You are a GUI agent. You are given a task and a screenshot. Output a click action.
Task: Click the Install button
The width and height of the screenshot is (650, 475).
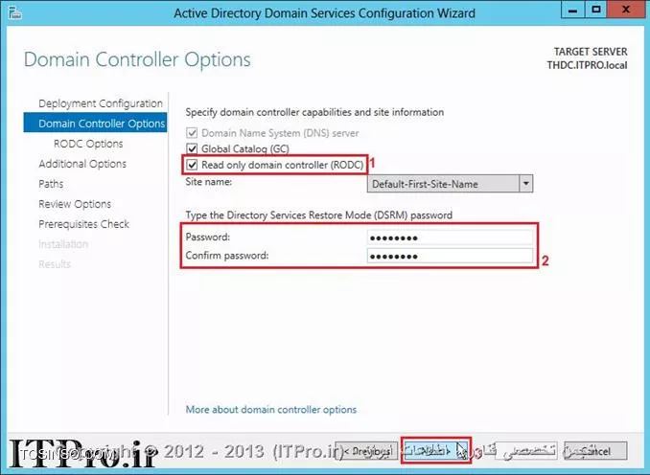[x=525, y=450]
